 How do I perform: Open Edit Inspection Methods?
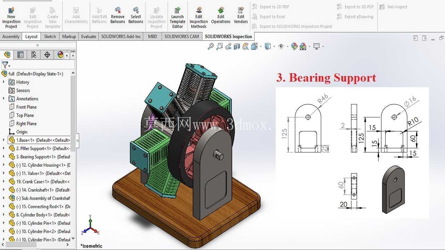[199, 17]
